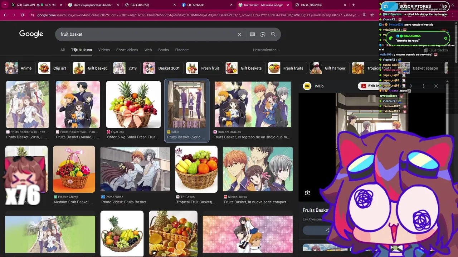Click the 'Fruits Basket, el regreso de un shōjo' link

pyautogui.click(x=252, y=137)
